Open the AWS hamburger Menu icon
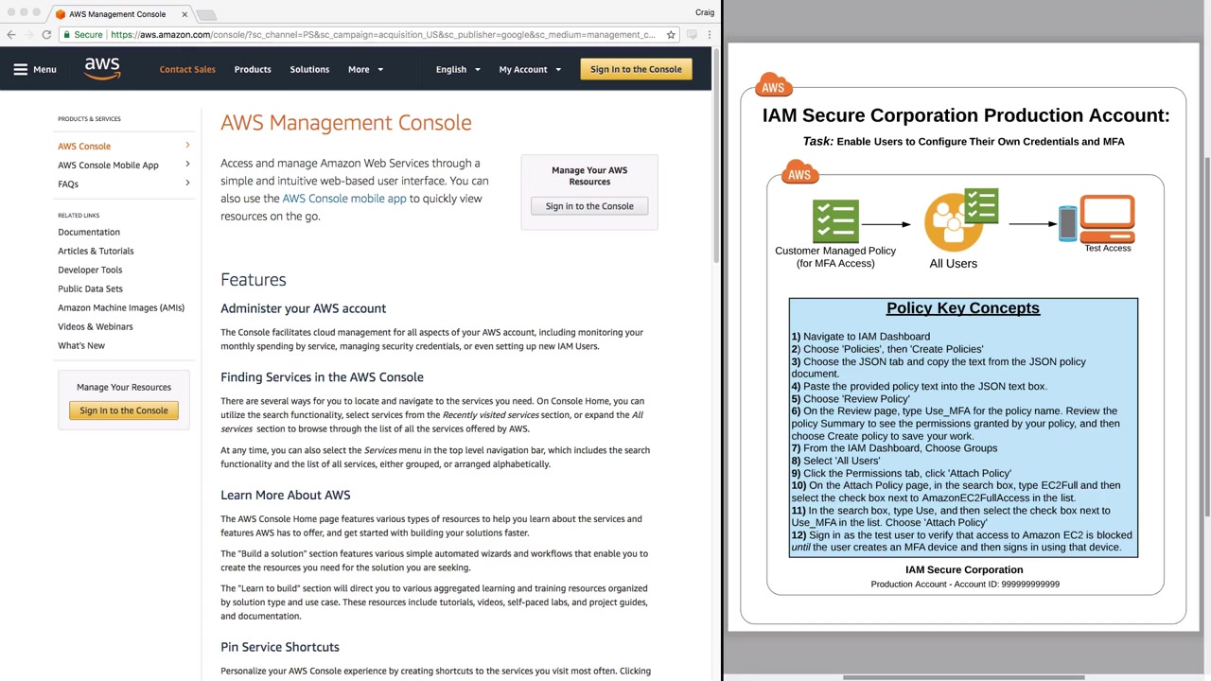The image size is (1211, 681). 20,69
